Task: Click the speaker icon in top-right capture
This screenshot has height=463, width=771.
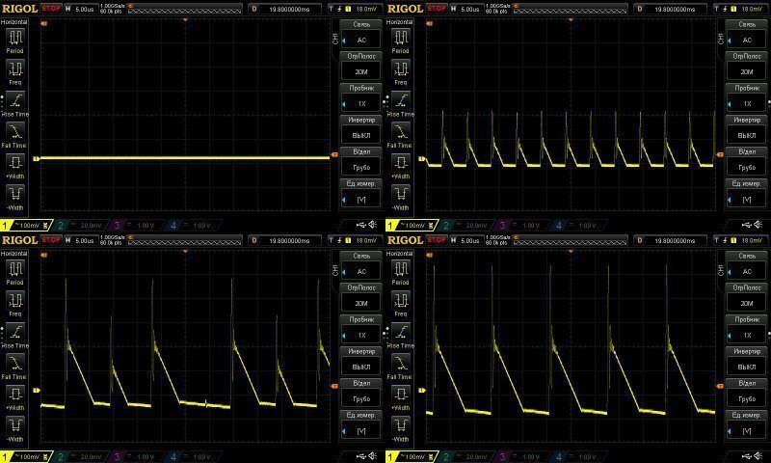Action: tap(758, 225)
